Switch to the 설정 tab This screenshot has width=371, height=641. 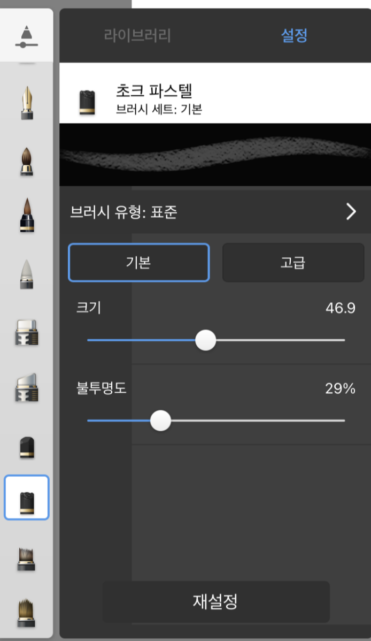(294, 35)
